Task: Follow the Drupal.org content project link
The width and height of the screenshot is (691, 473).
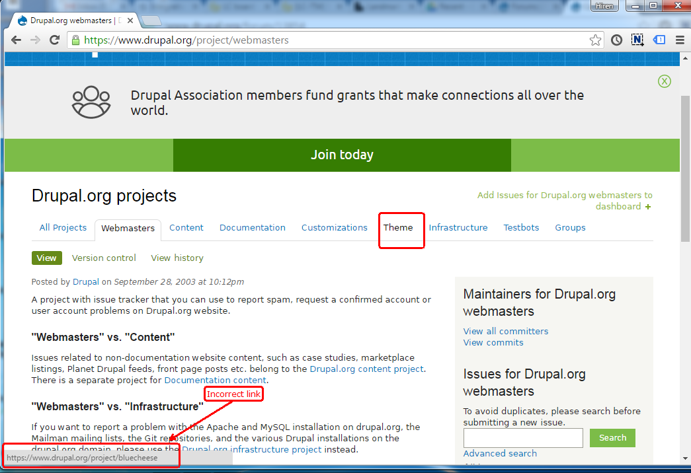Action: [x=366, y=369]
